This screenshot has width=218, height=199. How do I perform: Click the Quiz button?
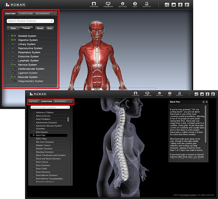point(49,28)
